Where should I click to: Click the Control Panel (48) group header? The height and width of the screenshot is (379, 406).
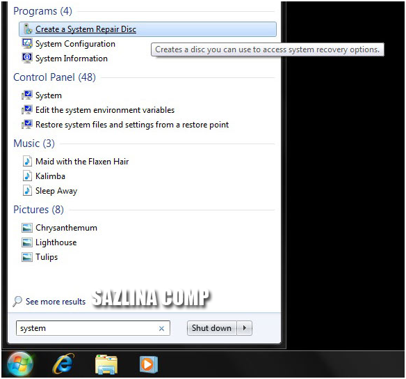(x=54, y=77)
